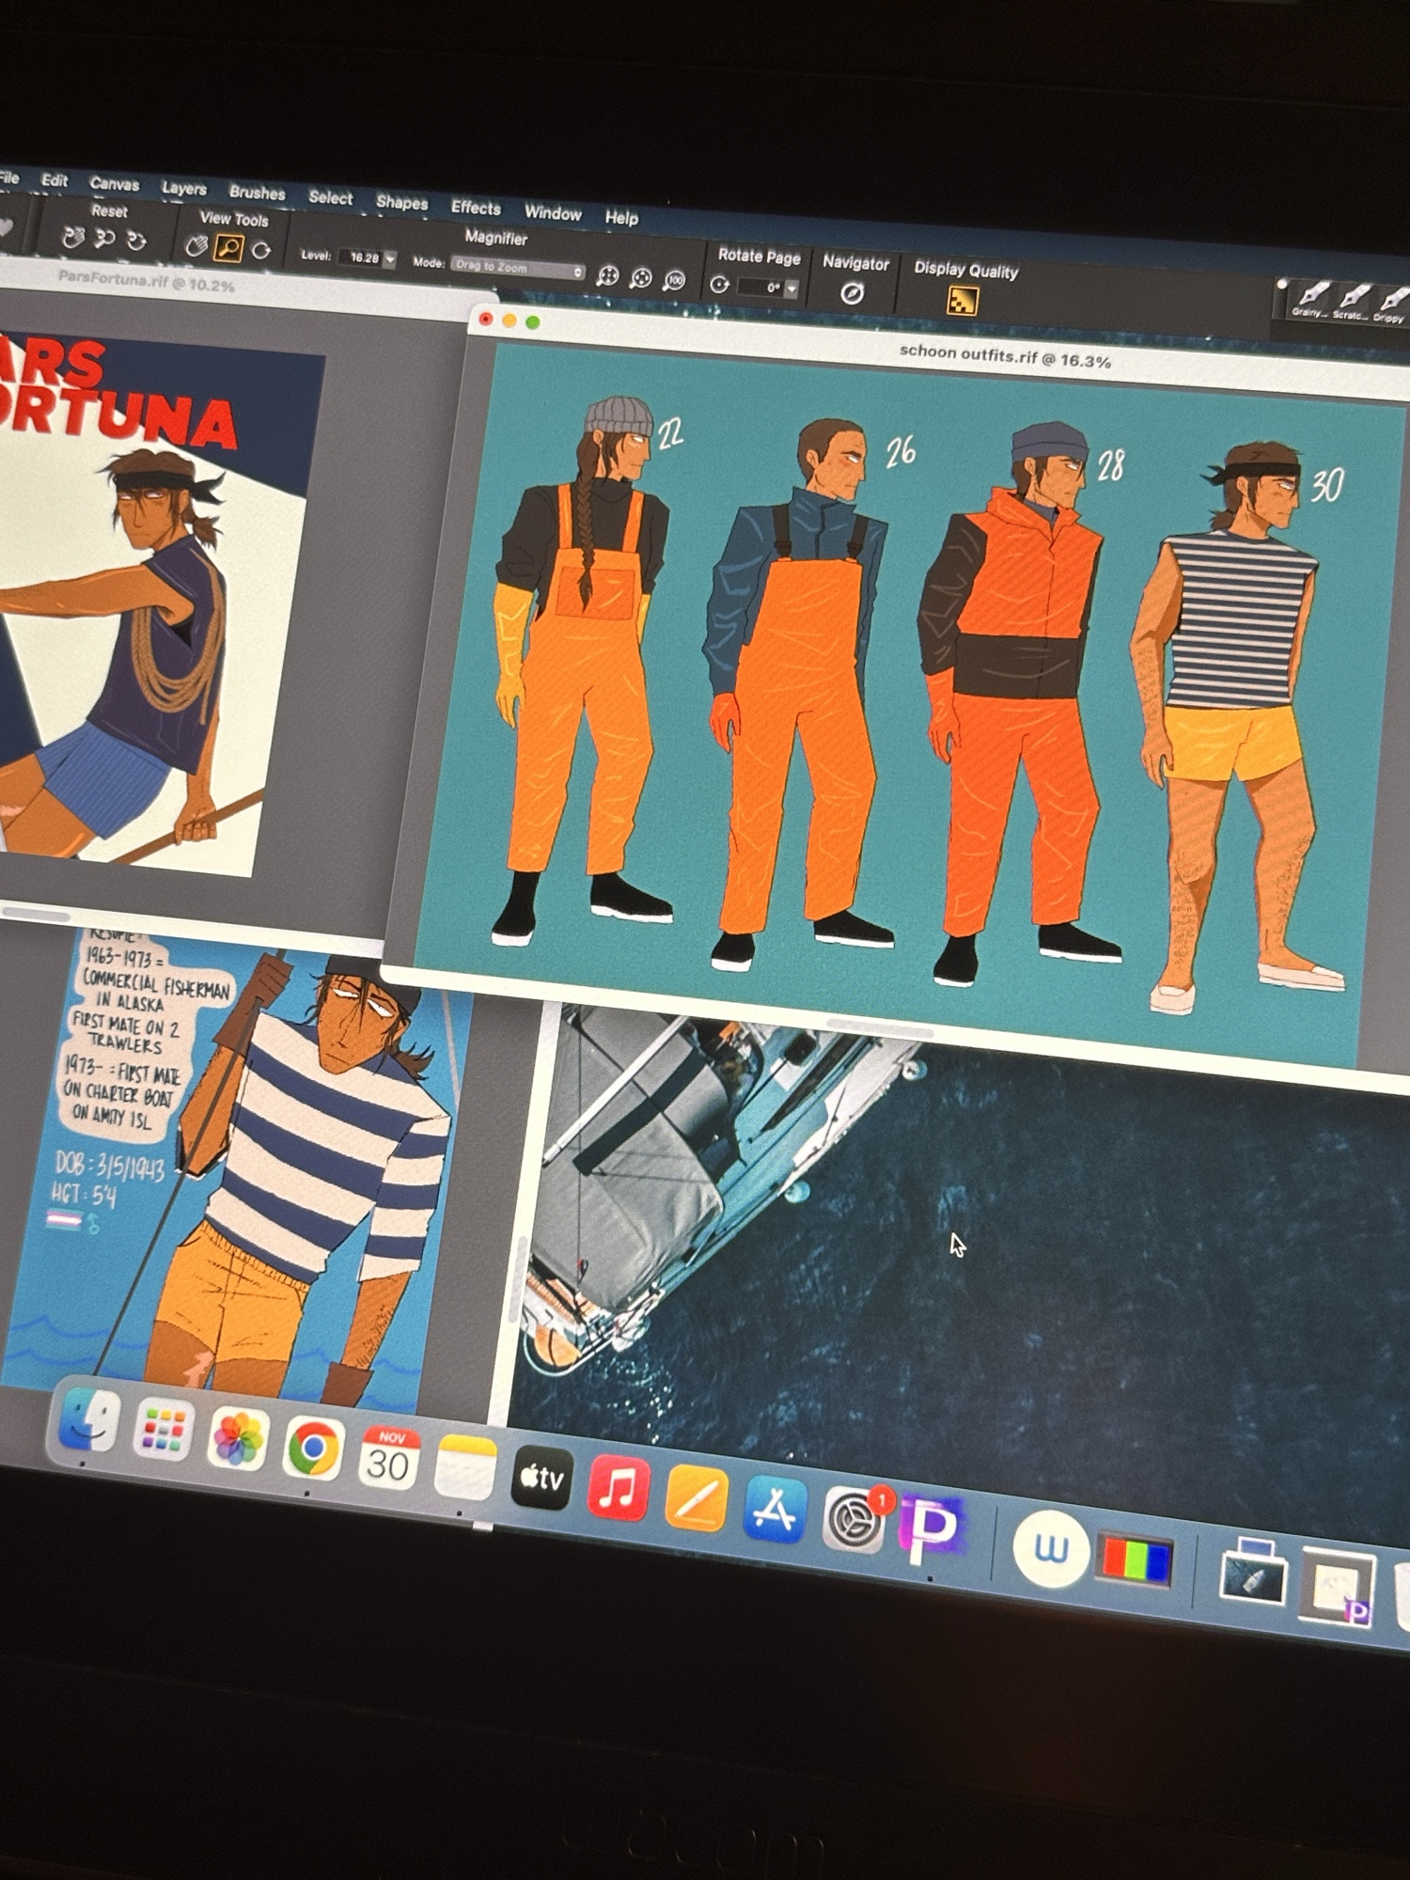The height and width of the screenshot is (1880, 1410).
Task: Click the Reset magnifier icon
Action: click(x=104, y=239)
